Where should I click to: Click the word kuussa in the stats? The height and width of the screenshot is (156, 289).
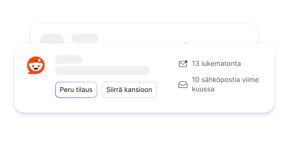203,89
